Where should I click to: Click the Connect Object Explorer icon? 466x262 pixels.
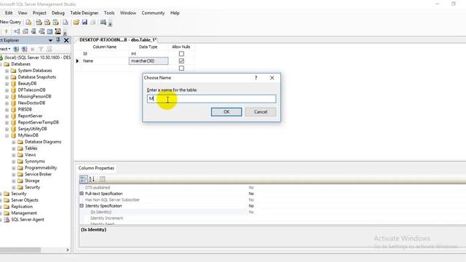coord(16,49)
